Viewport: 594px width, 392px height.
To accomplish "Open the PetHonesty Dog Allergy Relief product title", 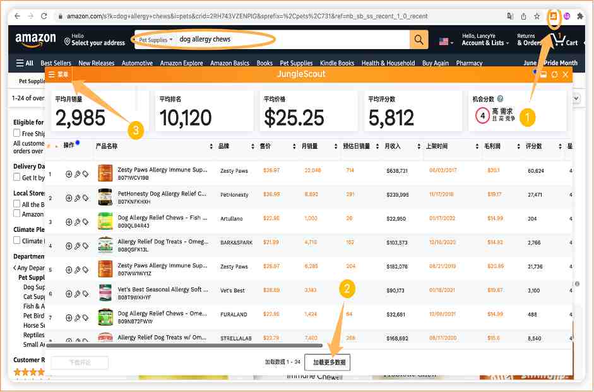I will click(x=162, y=193).
